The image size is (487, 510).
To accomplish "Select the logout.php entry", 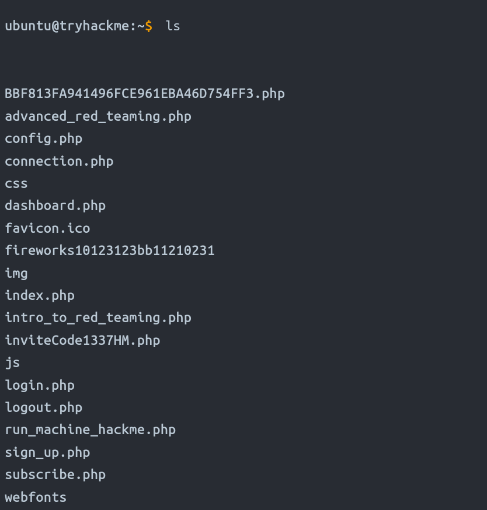I will 44,407.
